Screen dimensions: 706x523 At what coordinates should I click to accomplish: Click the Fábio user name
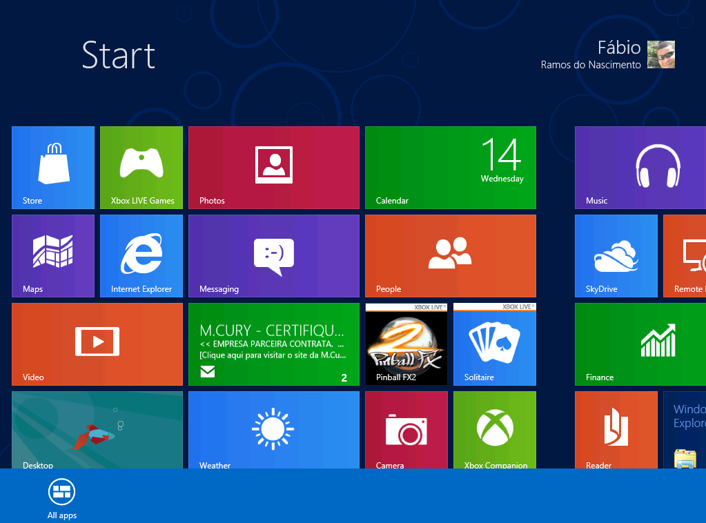[619, 47]
